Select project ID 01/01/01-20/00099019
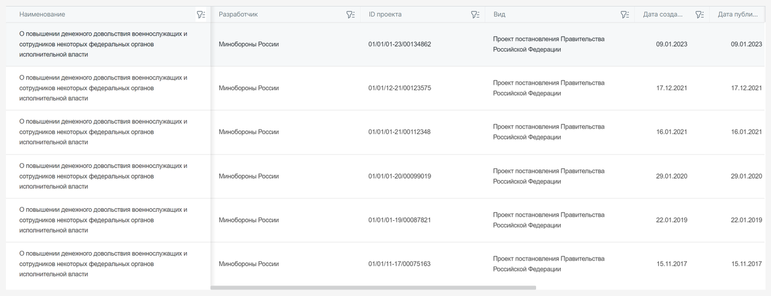 [399, 176]
